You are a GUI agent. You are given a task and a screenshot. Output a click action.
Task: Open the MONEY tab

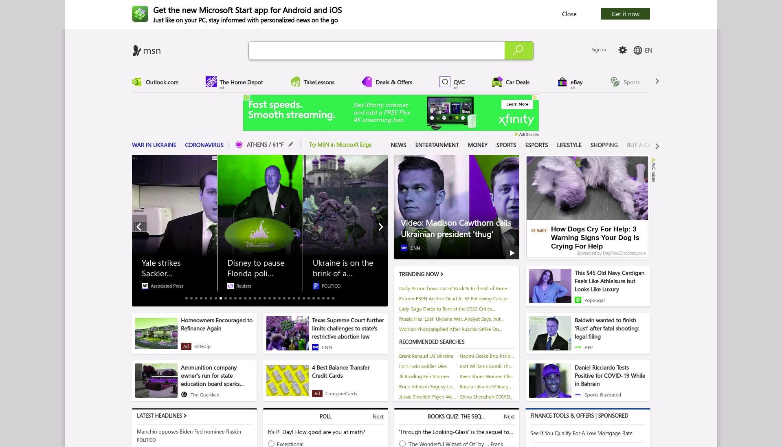click(x=477, y=145)
